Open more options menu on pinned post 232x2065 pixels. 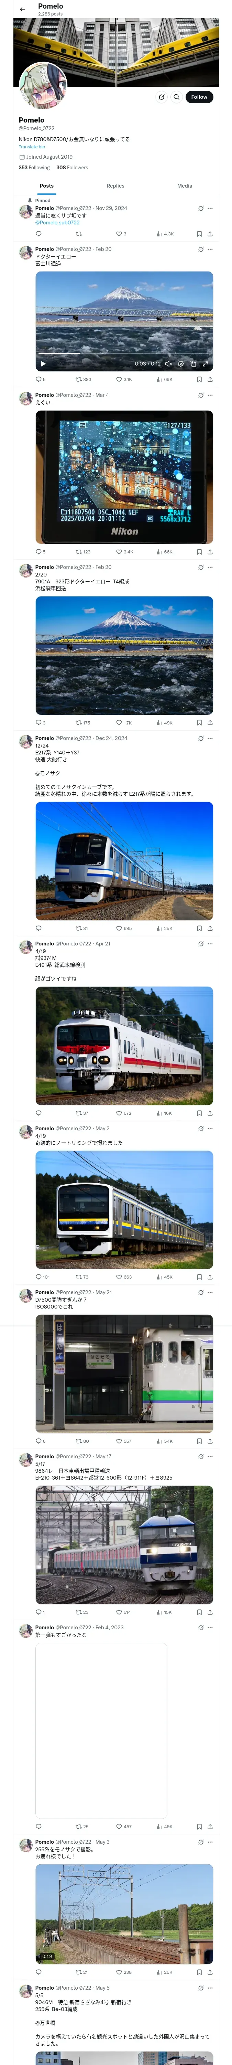pyautogui.click(x=210, y=209)
